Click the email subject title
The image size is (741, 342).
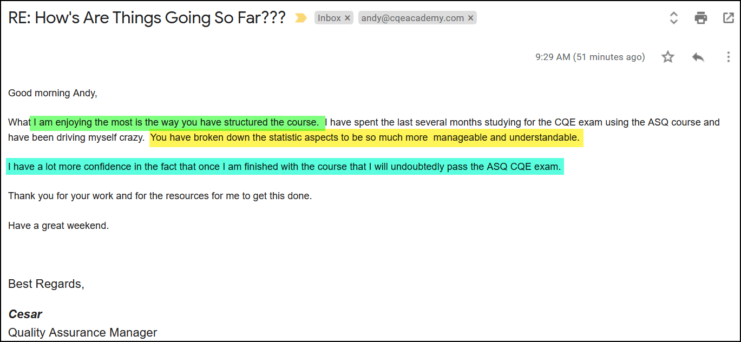tap(147, 18)
